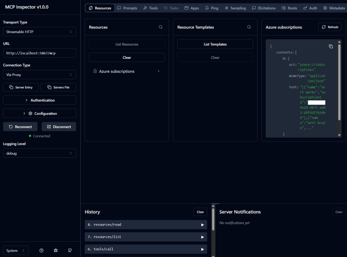Open the System theme dropdown

pos(16,250)
